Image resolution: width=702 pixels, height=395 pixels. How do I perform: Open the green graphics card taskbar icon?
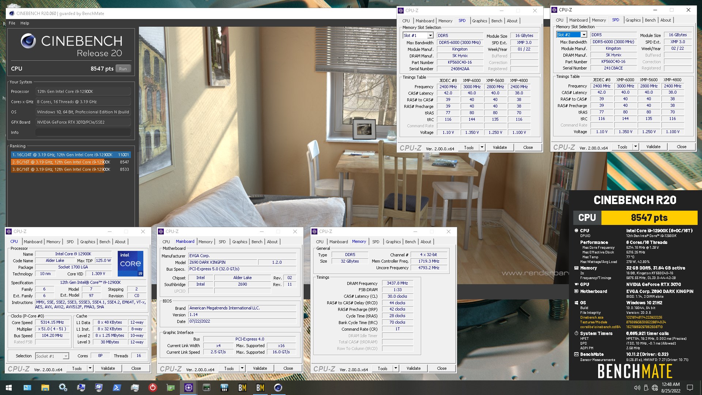pyautogui.click(x=170, y=388)
